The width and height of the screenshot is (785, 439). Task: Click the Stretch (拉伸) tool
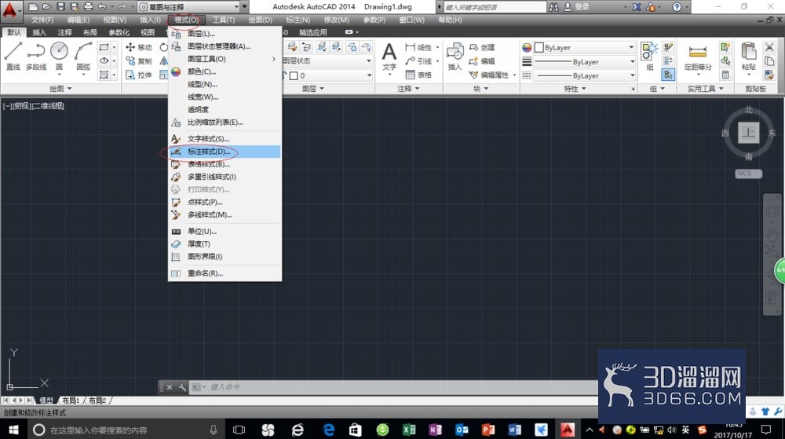point(139,75)
